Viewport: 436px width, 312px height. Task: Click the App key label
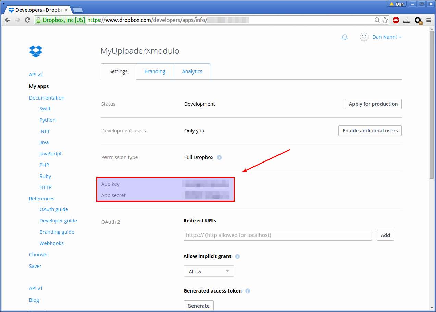click(111, 184)
